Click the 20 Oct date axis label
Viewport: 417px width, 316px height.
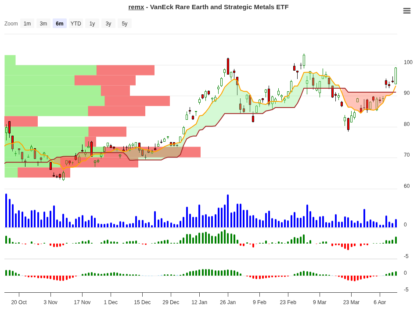click(x=19, y=302)
